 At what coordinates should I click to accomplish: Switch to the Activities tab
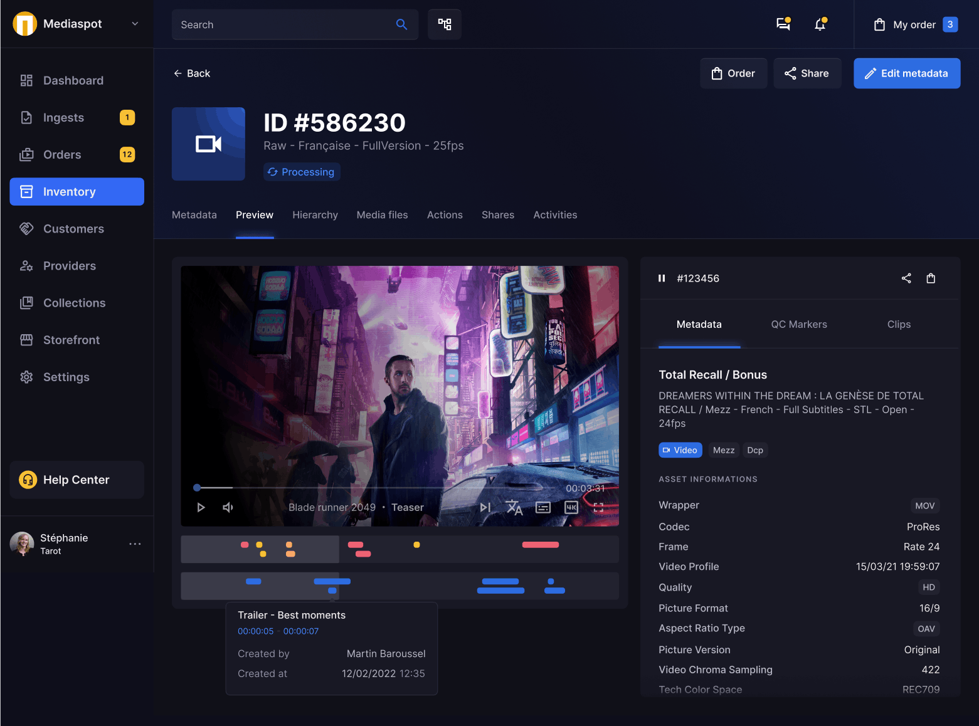pyautogui.click(x=555, y=215)
